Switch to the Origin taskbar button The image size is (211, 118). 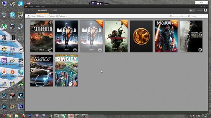coord(71,116)
